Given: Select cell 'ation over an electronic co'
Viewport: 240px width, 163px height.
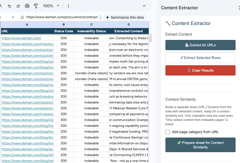Looking at the screenshot, I should point(129,50).
